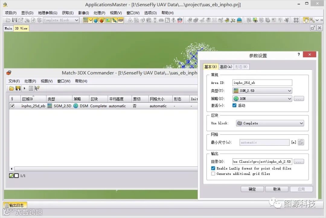This screenshot has width=326, height=218.
Task: Click the 确定 OK button
Action: (x=252, y=189)
